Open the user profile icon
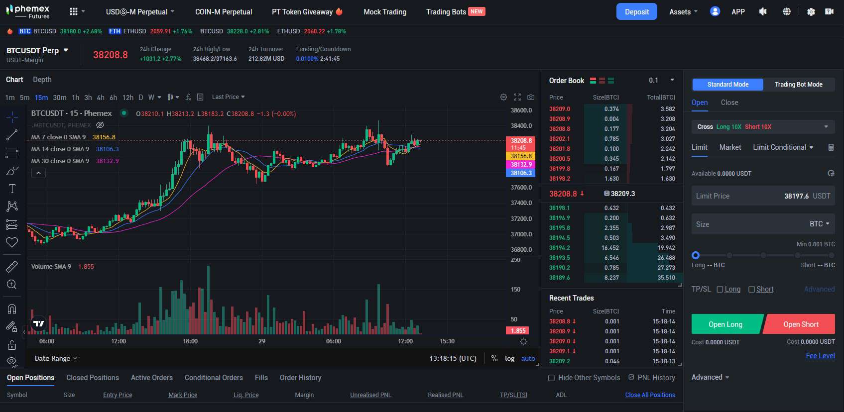This screenshot has height=412, width=844. click(x=715, y=11)
